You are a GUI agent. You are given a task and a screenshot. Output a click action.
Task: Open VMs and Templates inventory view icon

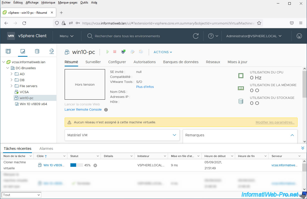pos(23,51)
